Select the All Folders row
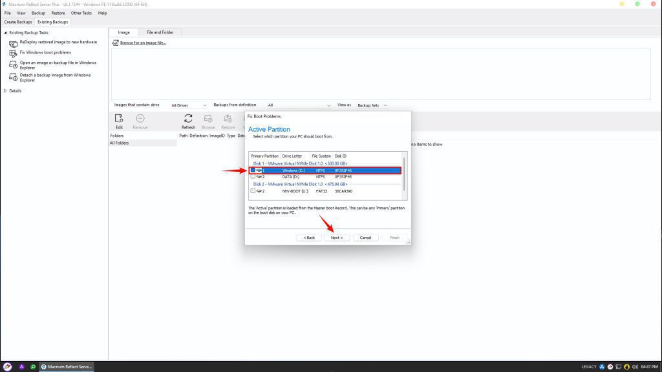Screen dimensions: 662x372 [143, 143]
